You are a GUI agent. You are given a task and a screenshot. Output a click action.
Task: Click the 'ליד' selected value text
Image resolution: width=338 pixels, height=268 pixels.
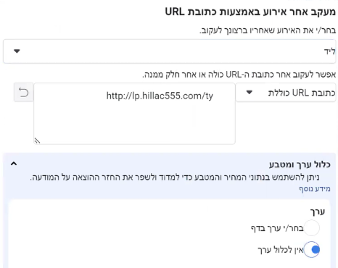[x=329, y=51]
